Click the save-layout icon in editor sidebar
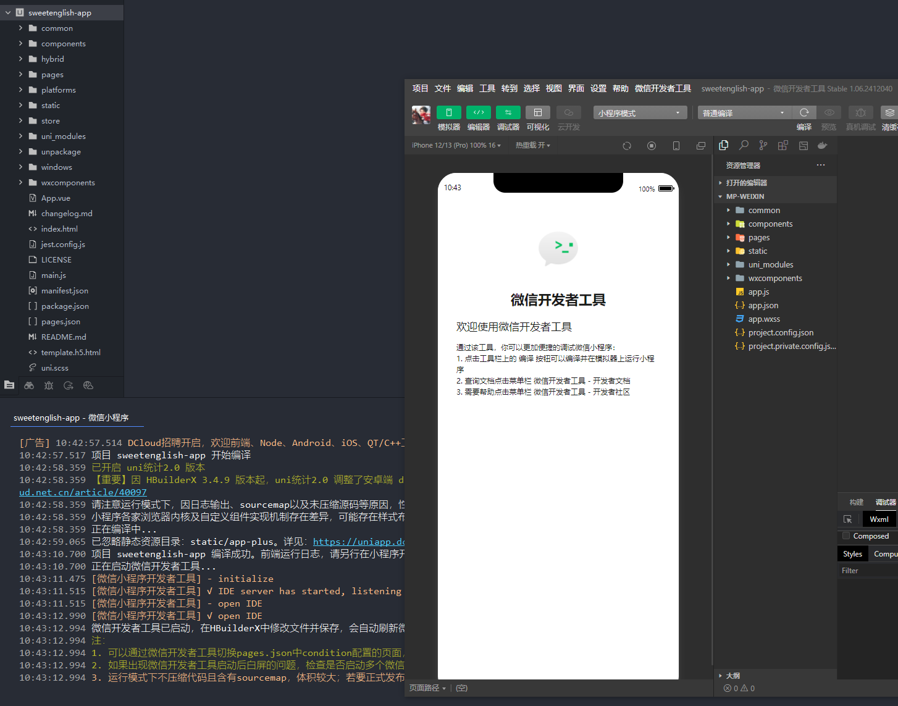898x706 pixels. [804, 145]
